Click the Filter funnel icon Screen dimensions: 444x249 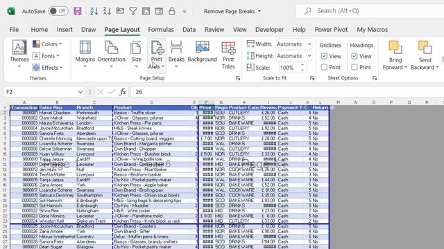(x=133, y=11)
